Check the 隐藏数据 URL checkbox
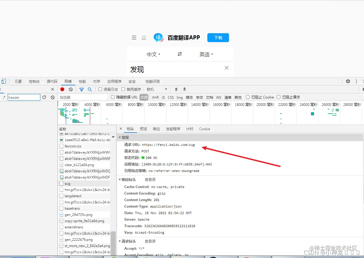This screenshot has width=364, height=258. click(112, 97)
